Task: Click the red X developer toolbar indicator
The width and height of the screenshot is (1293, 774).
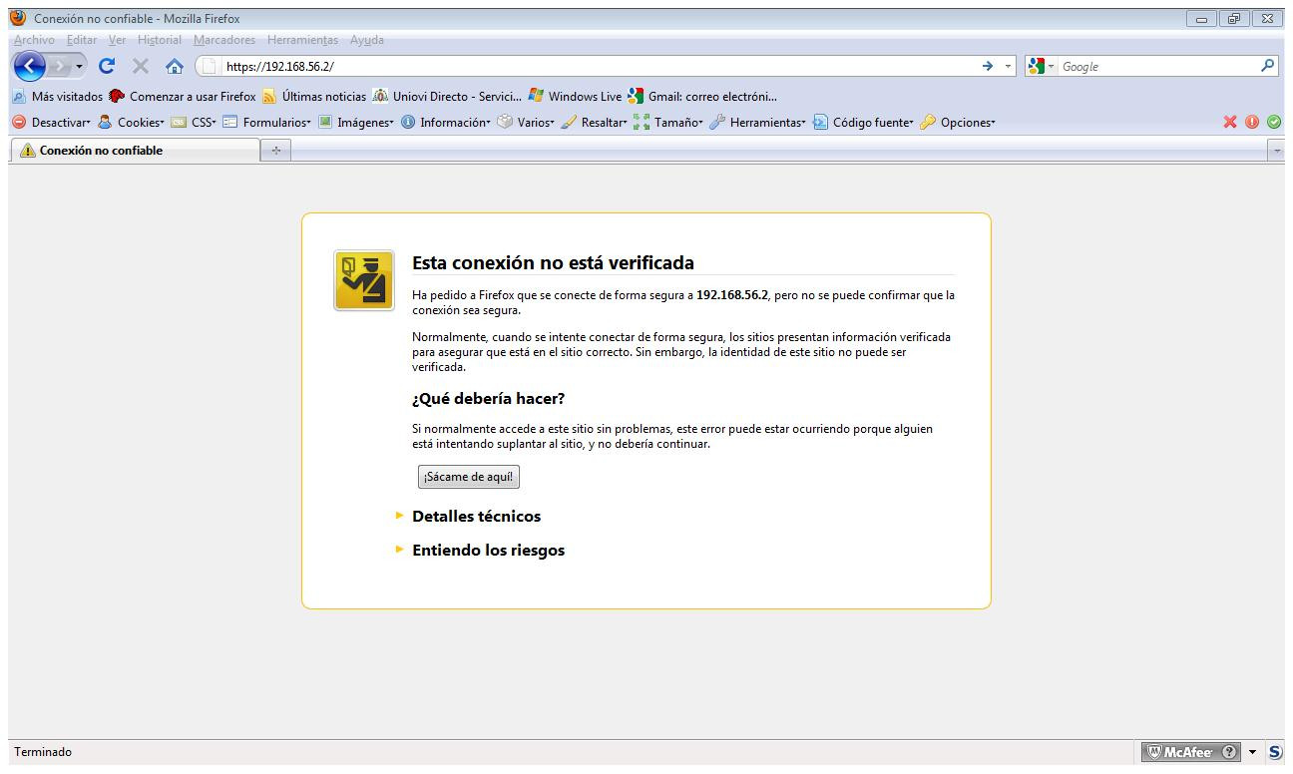Action: coord(1230,123)
